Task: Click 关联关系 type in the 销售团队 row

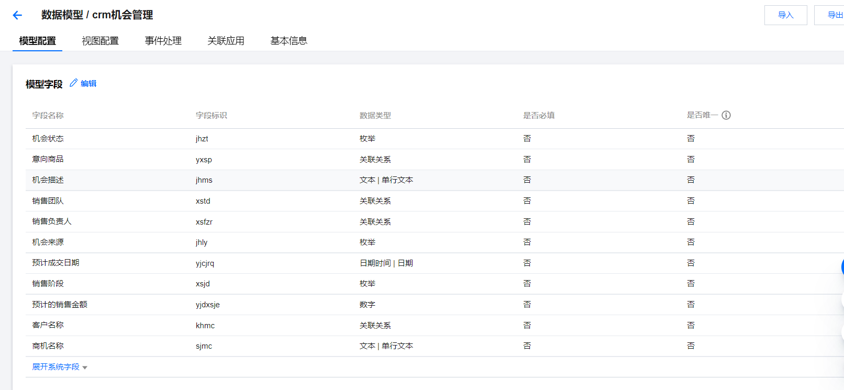Action: pos(375,201)
